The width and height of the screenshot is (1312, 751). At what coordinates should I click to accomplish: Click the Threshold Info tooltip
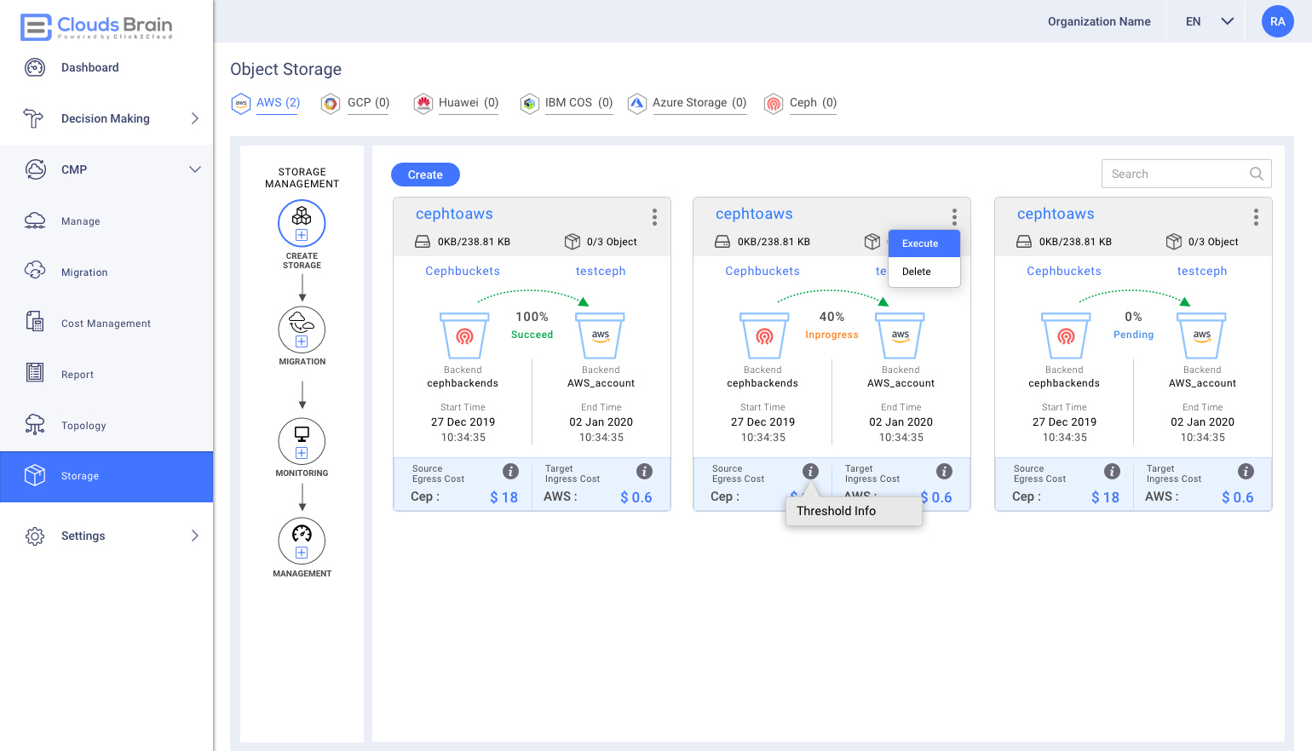click(x=854, y=511)
